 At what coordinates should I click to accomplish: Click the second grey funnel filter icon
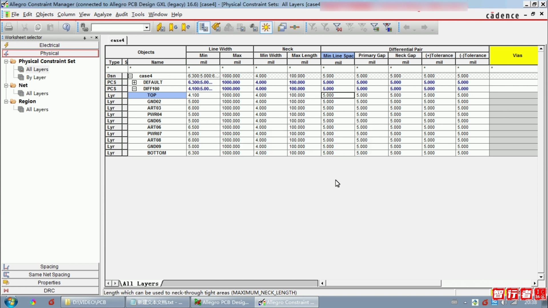pyautogui.click(x=325, y=27)
